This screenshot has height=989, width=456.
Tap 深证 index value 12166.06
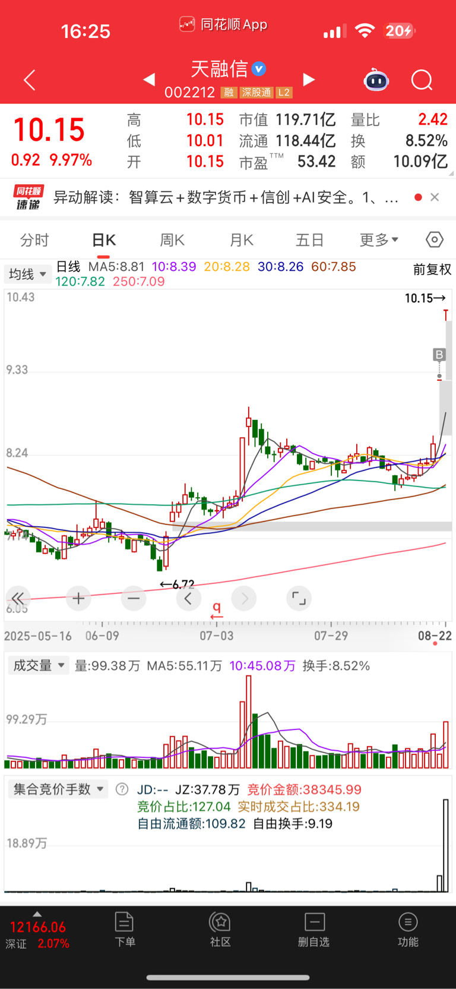tap(38, 927)
